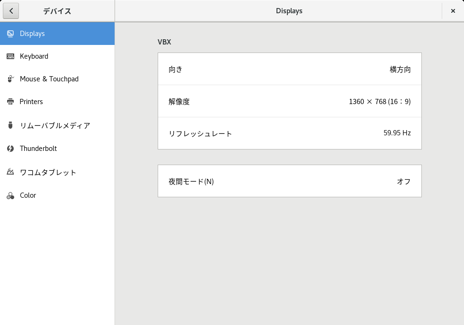The image size is (464, 325).
Task: Click the Color circles icon
Action: 10,195
